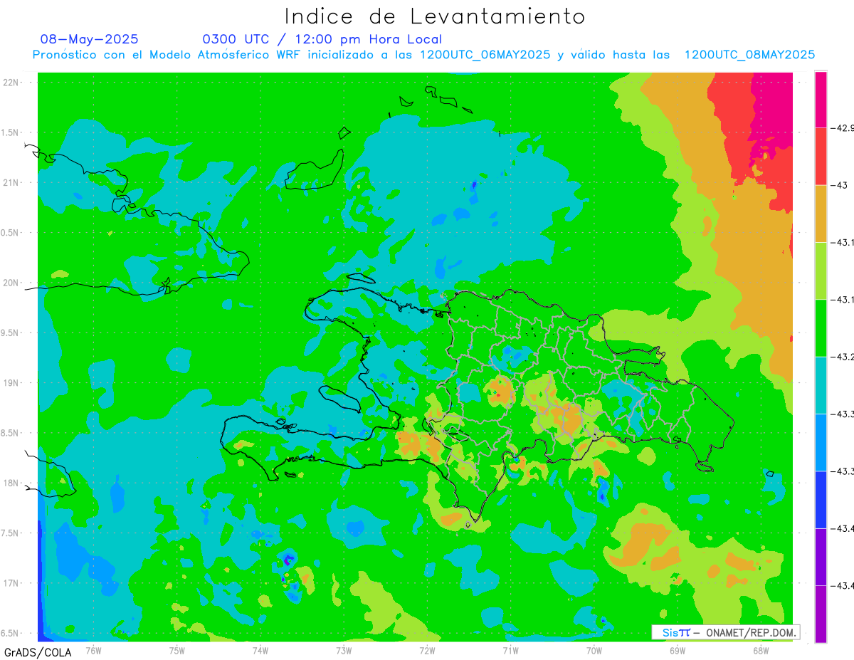Screen dimensions: 854x660
Task: Click the dark blue color bar segment
Action: tap(821, 500)
